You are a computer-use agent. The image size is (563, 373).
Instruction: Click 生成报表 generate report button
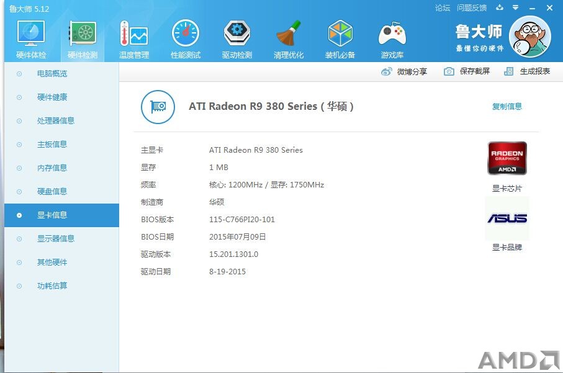pyautogui.click(x=535, y=71)
